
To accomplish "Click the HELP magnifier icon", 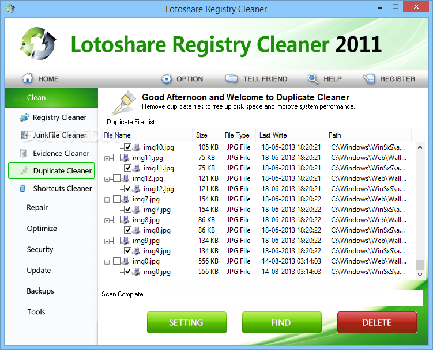I will (x=313, y=79).
